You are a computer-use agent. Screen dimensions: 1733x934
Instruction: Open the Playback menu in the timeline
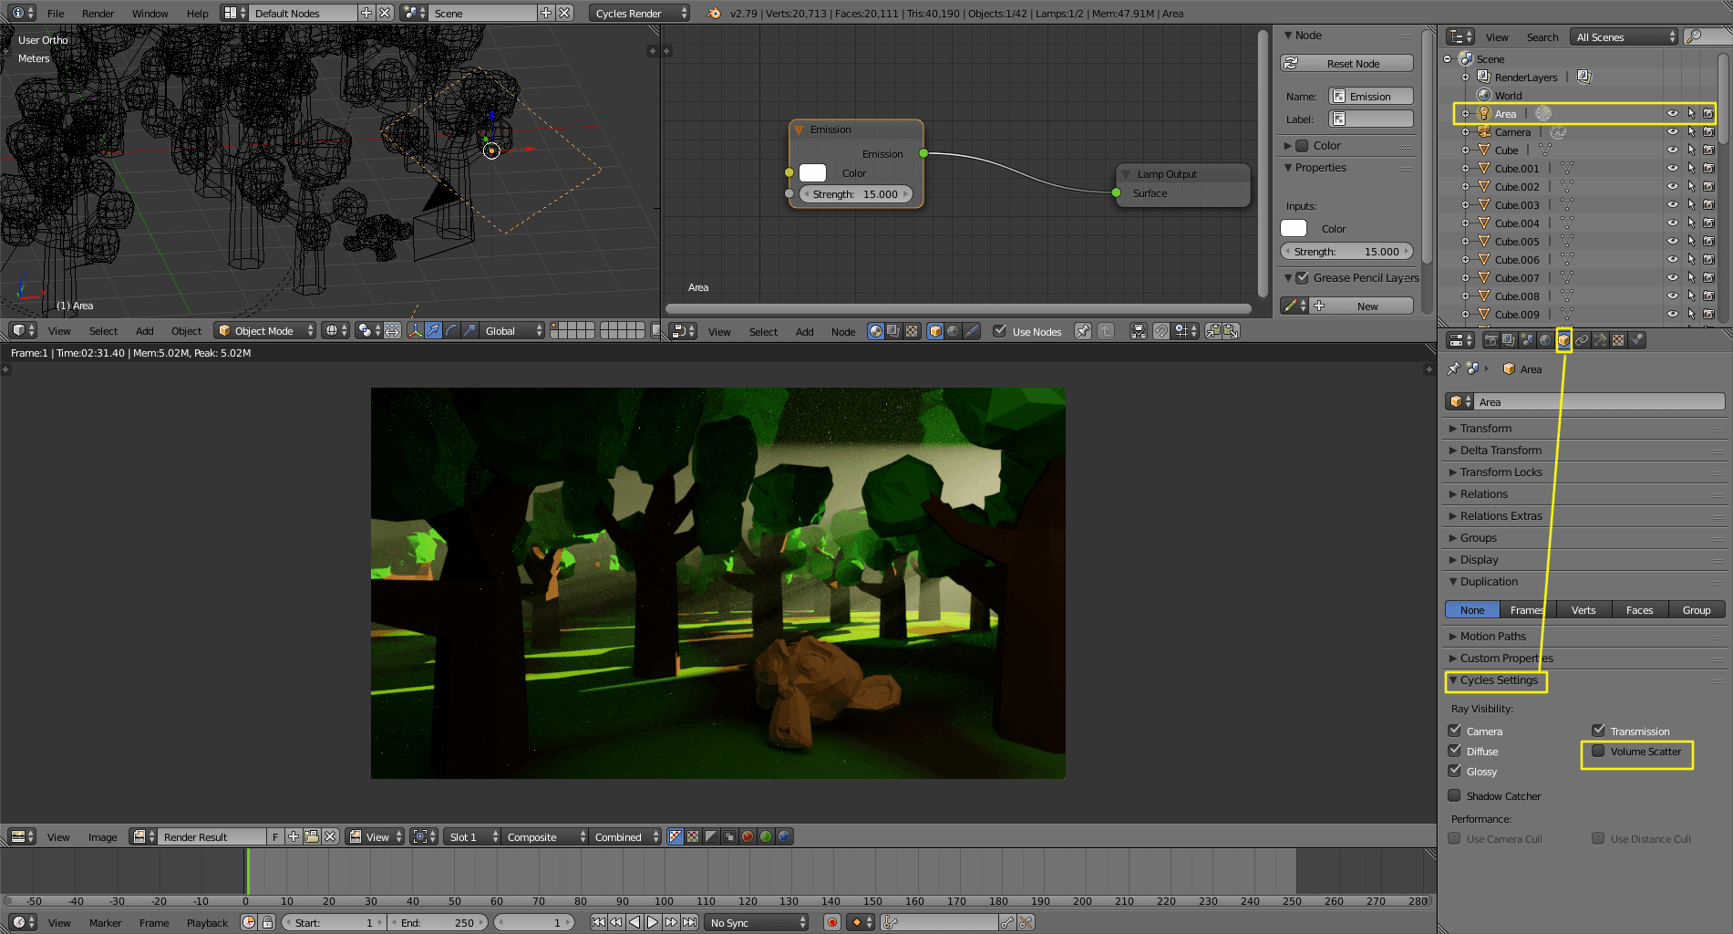(207, 923)
